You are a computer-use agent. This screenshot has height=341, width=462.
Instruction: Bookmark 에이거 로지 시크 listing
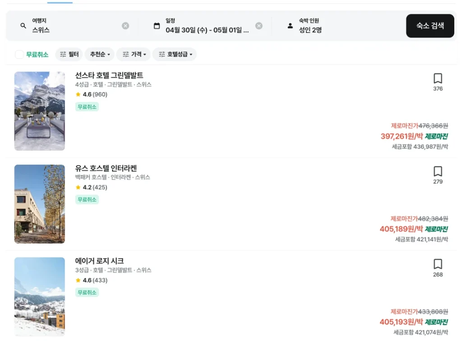438,264
